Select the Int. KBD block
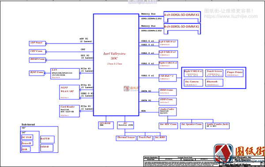The image size is (265, 167). 160,138
